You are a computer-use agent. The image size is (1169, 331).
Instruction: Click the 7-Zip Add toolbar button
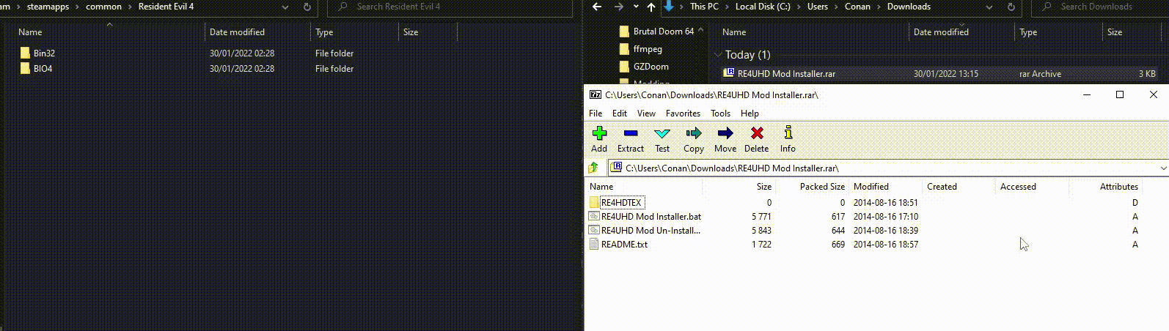point(599,139)
